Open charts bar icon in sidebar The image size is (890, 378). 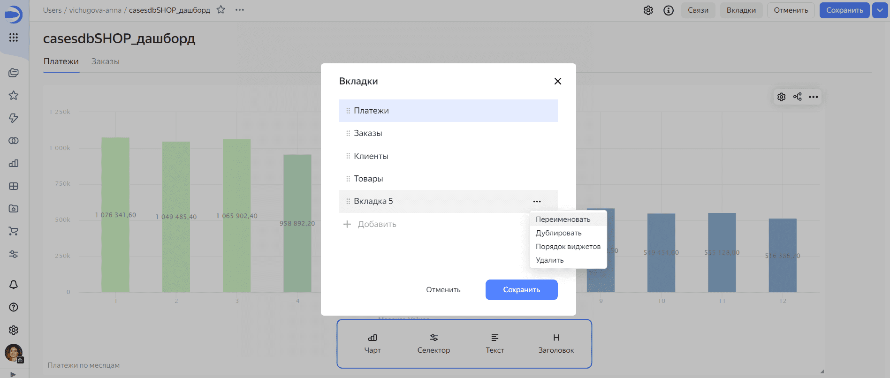14,163
